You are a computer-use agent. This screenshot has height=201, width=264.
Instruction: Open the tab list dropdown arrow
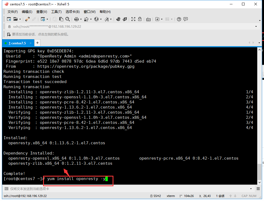tap(259, 43)
